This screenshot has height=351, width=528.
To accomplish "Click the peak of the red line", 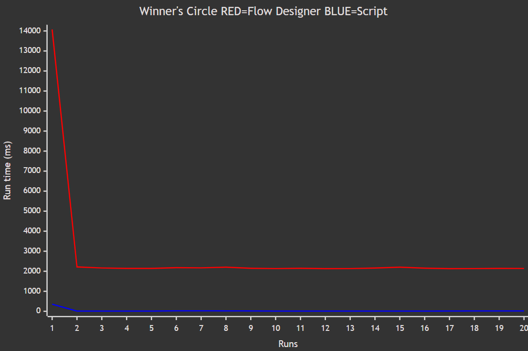I will click(52, 29).
